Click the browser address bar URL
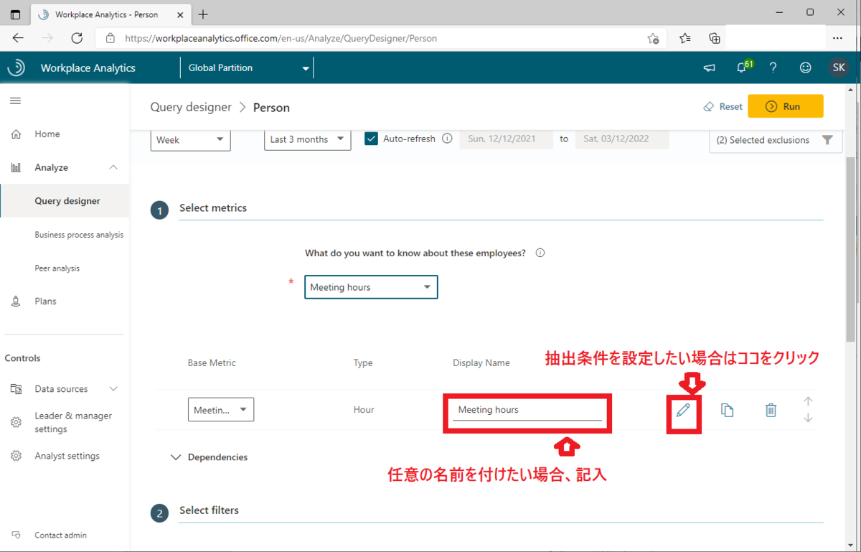Screen dimensions: 861x552 click(x=281, y=38)
